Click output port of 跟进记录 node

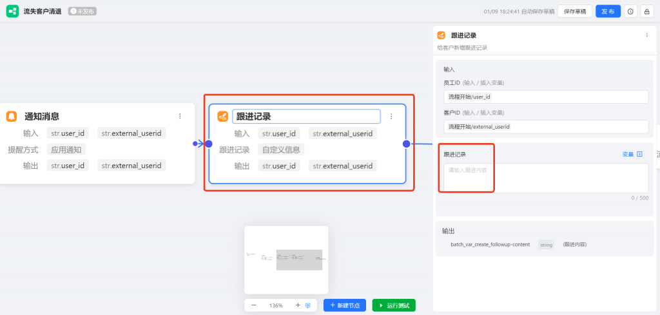tap(406, 144)
